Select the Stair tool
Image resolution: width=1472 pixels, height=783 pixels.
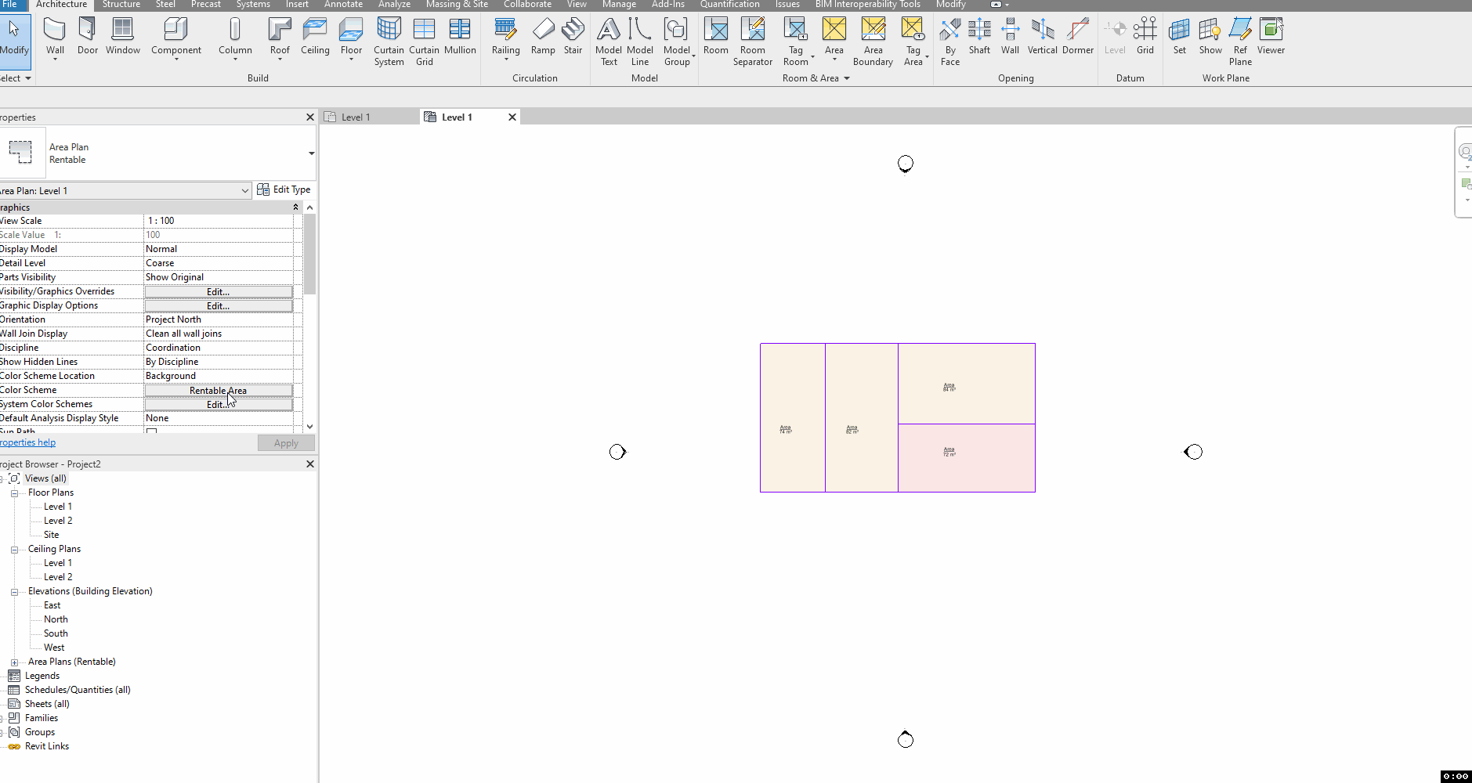tap(573, 33)
